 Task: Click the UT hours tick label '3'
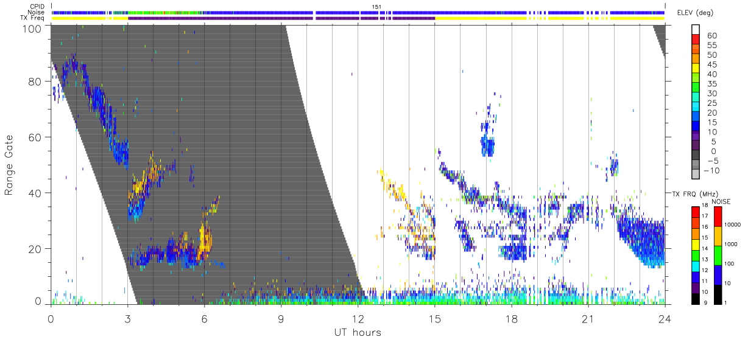pos(127,318)
